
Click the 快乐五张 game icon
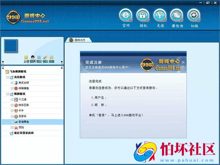[16, 105]
